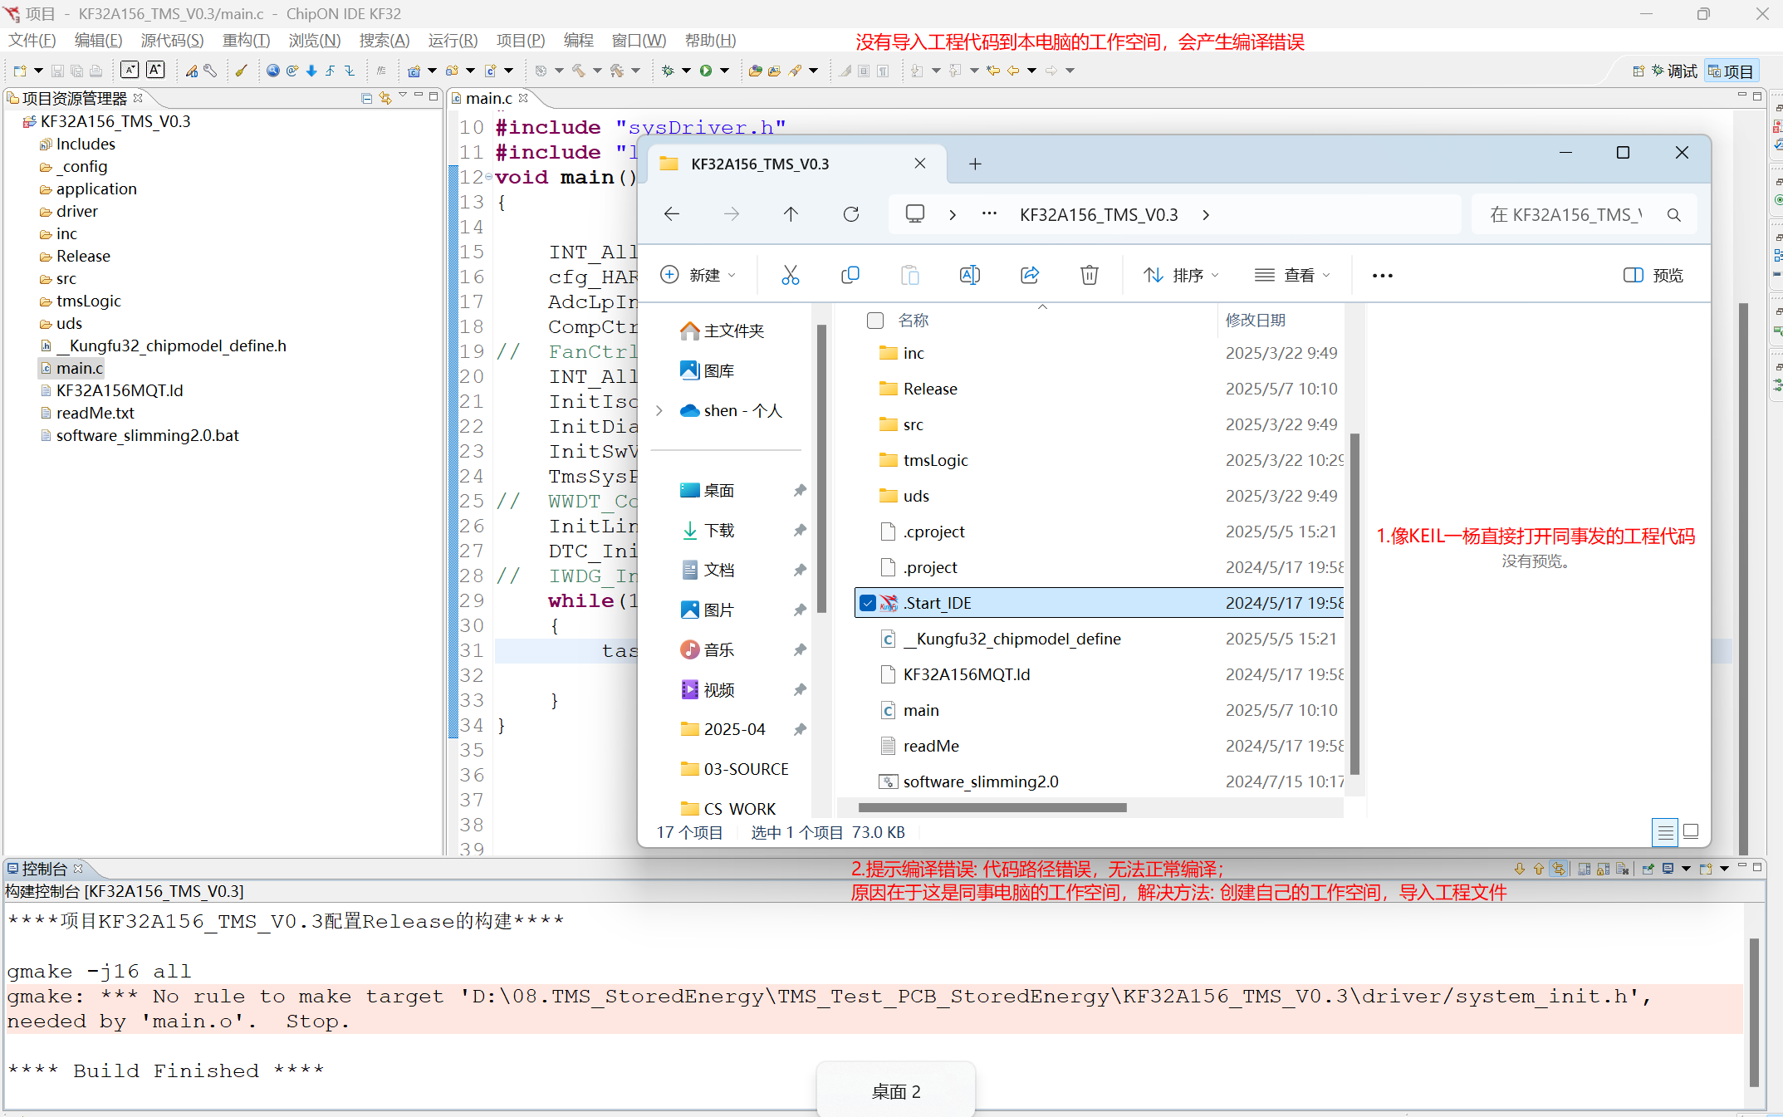1783x1117 pixels.
Task: Click the Rename icon in Explorer toolbar
Action: (969, 275)
